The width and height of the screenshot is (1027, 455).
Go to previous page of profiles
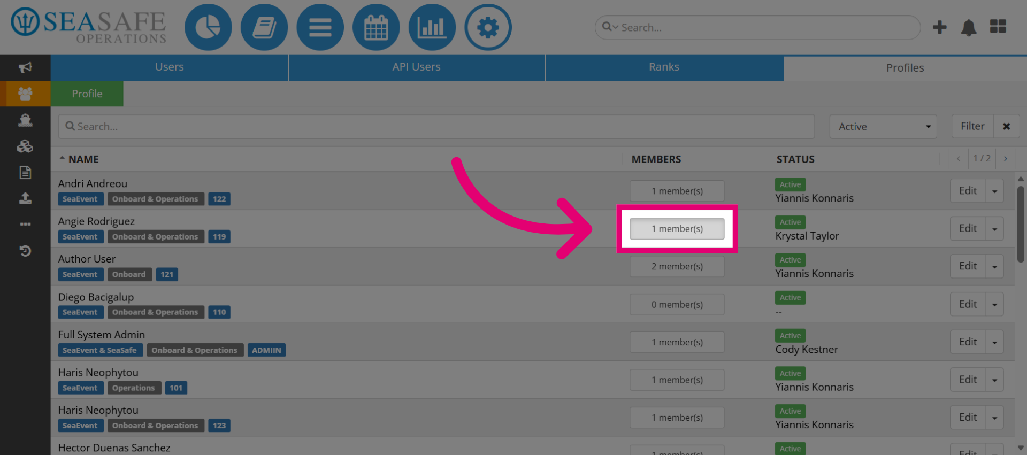[958, 159]
